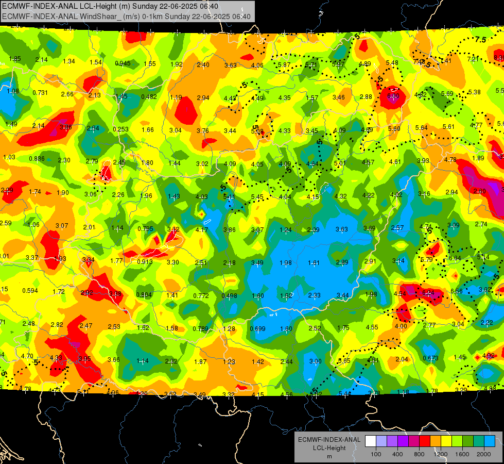Click the WindShear 0-1km title line

(x=126, y=16)
